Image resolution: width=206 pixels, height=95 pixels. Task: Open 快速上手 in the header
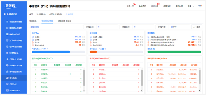tap(130, 6)
